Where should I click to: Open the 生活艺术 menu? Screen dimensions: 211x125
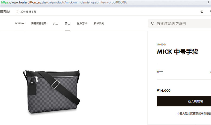point(82,23)
